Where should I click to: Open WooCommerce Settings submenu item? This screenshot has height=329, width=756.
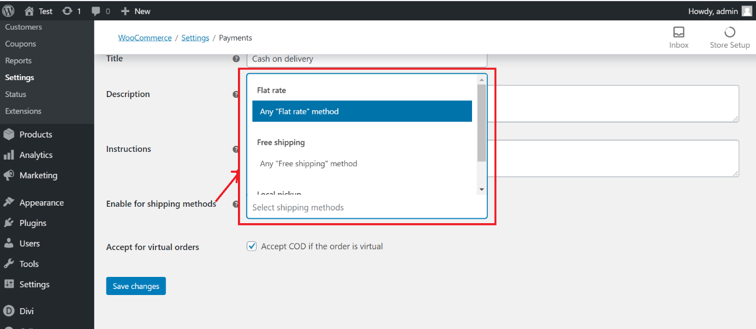(x=20, y=77)
